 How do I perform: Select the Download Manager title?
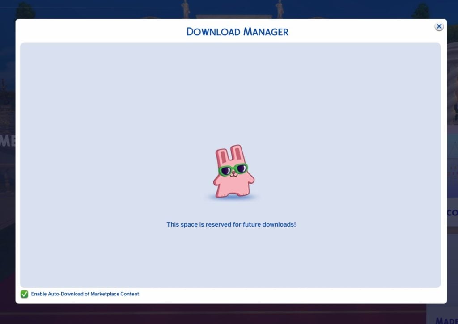[x=237, y=31]
